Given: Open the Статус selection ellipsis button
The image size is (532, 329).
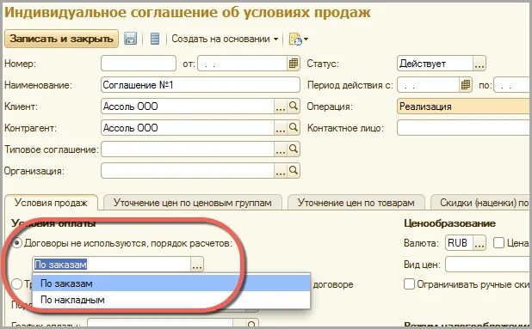Looking at the screenshot, I should (479, 64).
